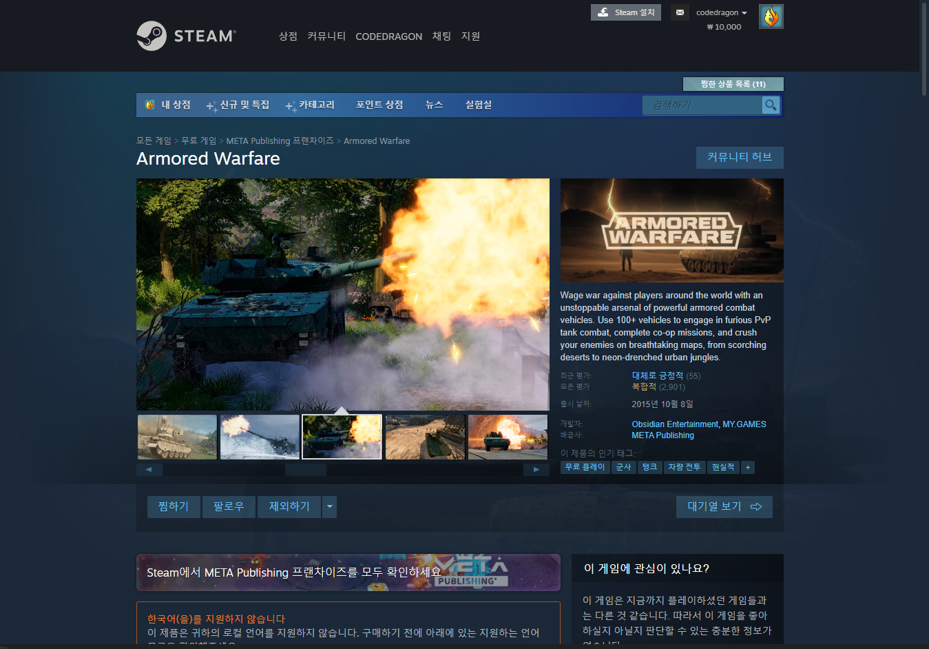Click 팔로우 follow button
Viewport: 929px width, 649px height.
coord(229,507)
